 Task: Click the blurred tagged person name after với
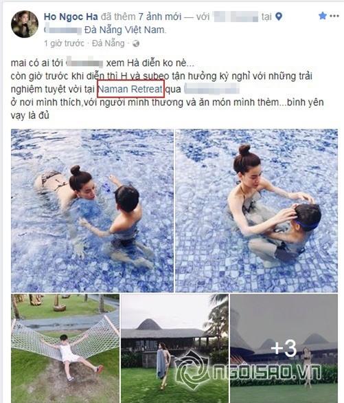point(236,17)
